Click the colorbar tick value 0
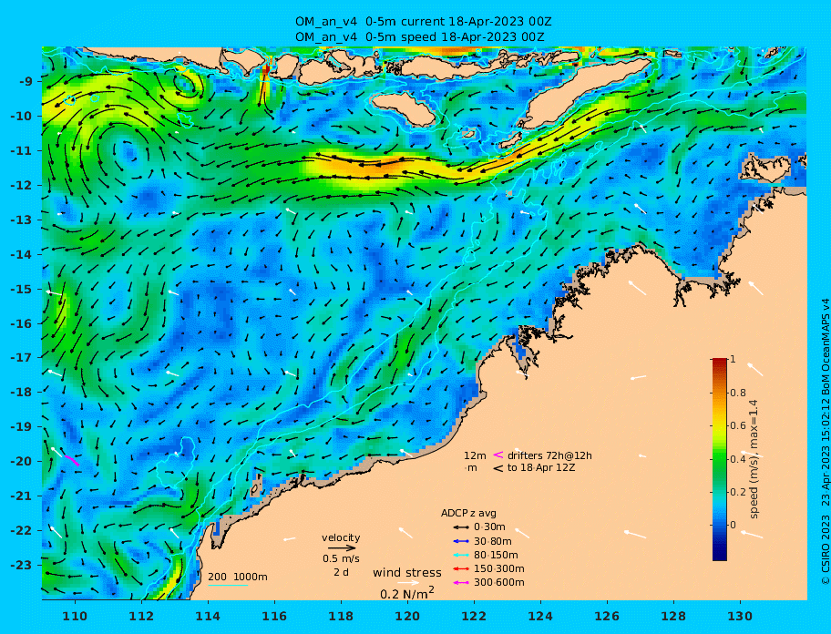This screenshot has width=831, height=634. click(734, 525)
